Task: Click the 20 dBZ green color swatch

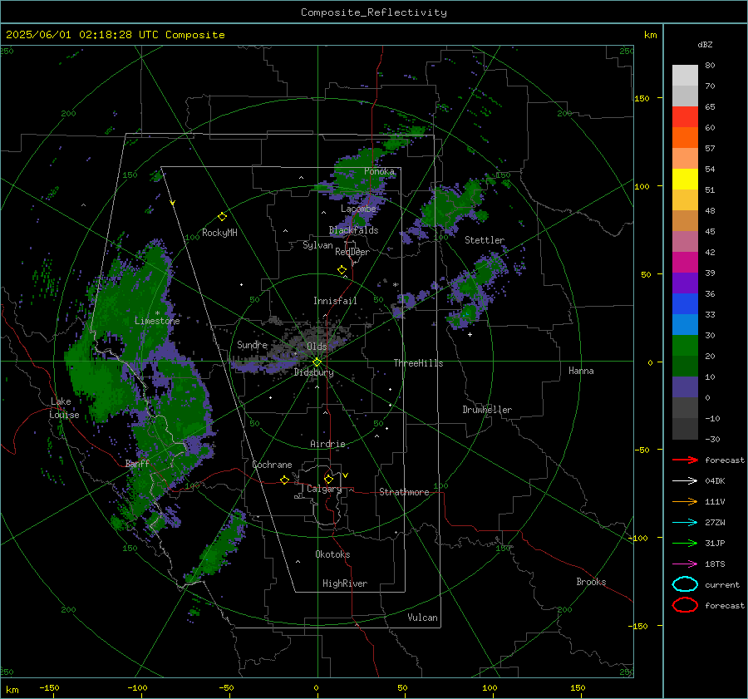Action: click(685, 366)
